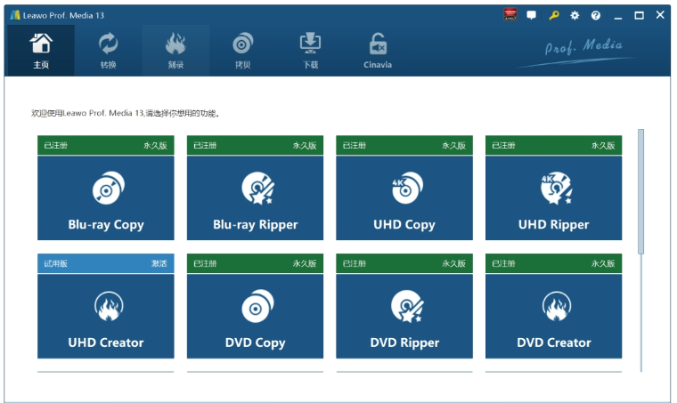Open help with the question mark icon
Viewport: 677px width, 403px height.
pyautogui.click(x=596, y=15)
